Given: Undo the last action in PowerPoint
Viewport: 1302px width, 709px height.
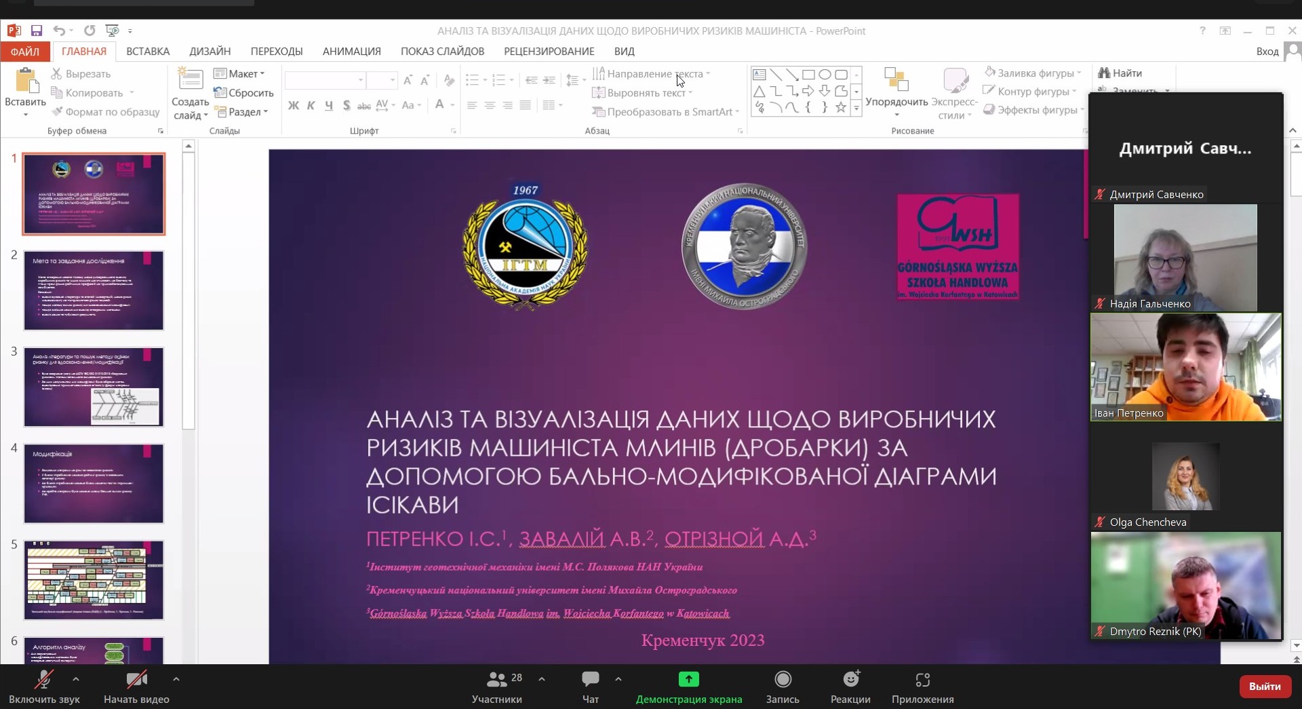Looking at the screenshot, I should click(60, 31).
